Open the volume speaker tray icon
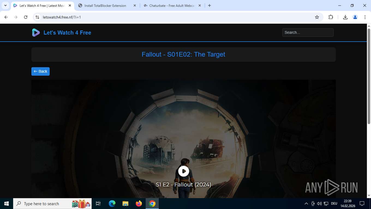This screenshot has width=371, height=209. pos(319,204)
